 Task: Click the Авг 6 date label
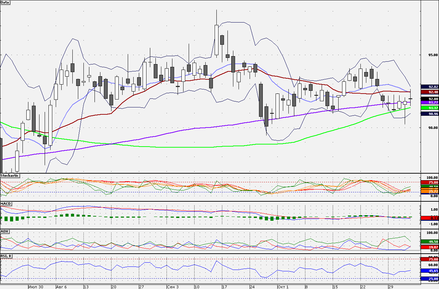point(62,287)
